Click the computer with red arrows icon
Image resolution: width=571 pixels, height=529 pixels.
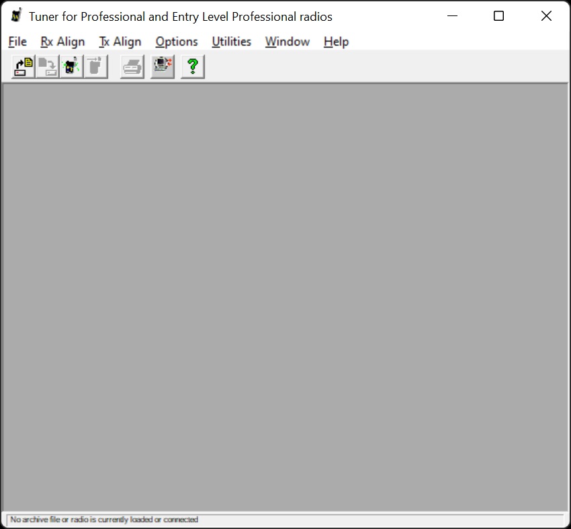163,66
